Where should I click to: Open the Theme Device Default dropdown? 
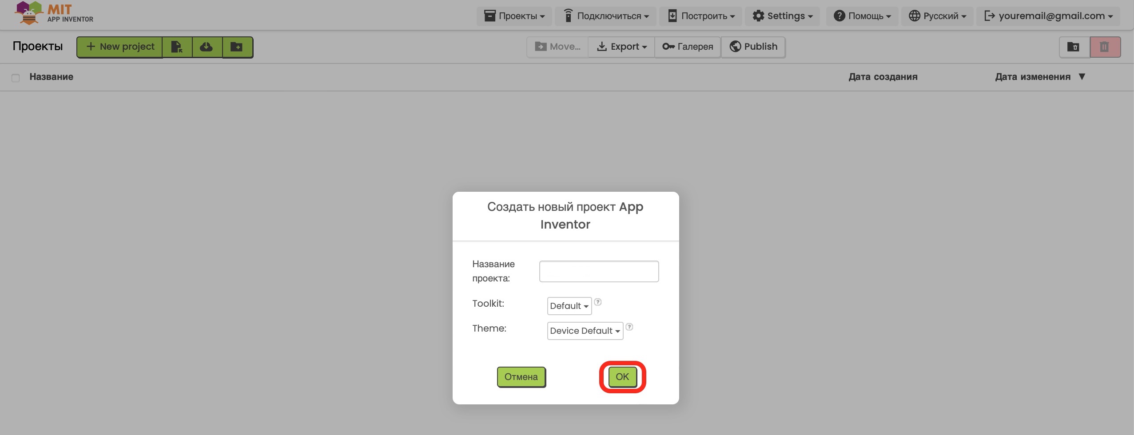click(x=585, y=331)
